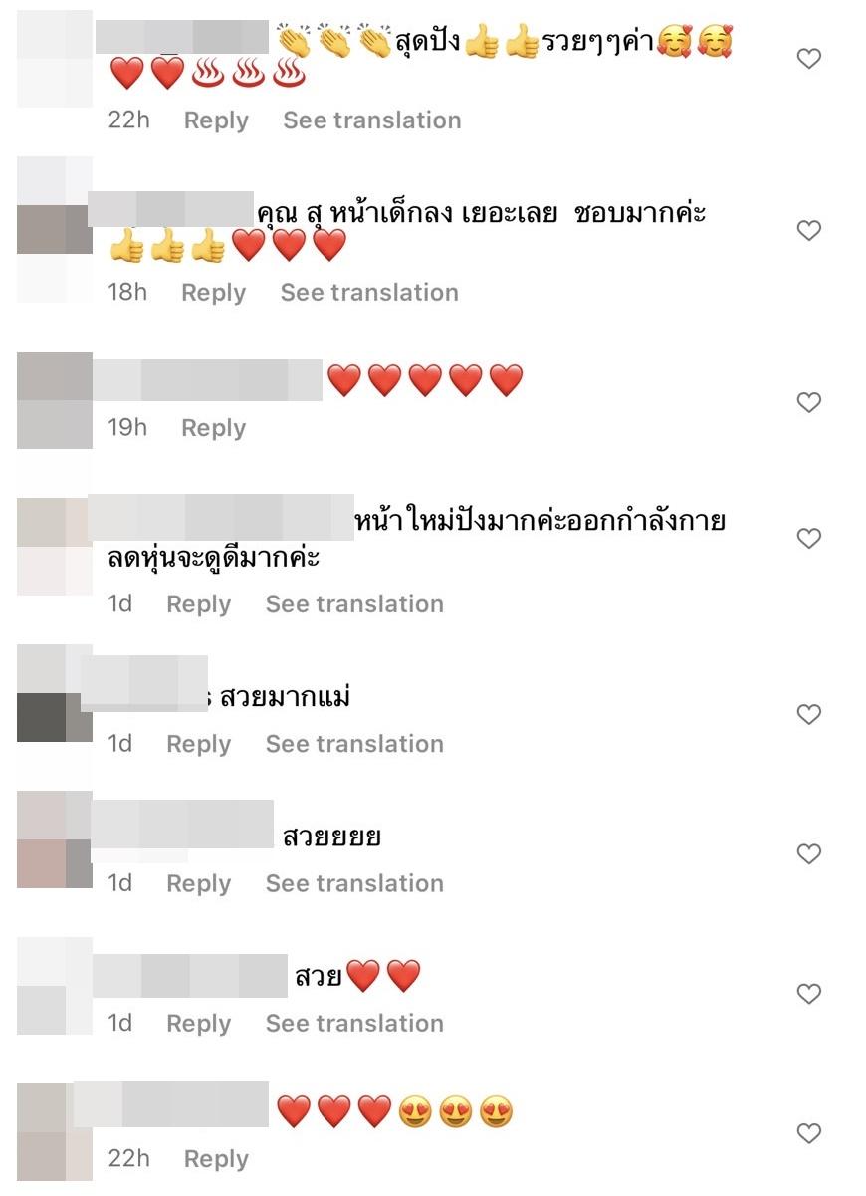Translate the ลดหุ่นจะดูดีมากค่ะ comment
Viewport: 866px width, 1196px height.
[x=354, y=604]
